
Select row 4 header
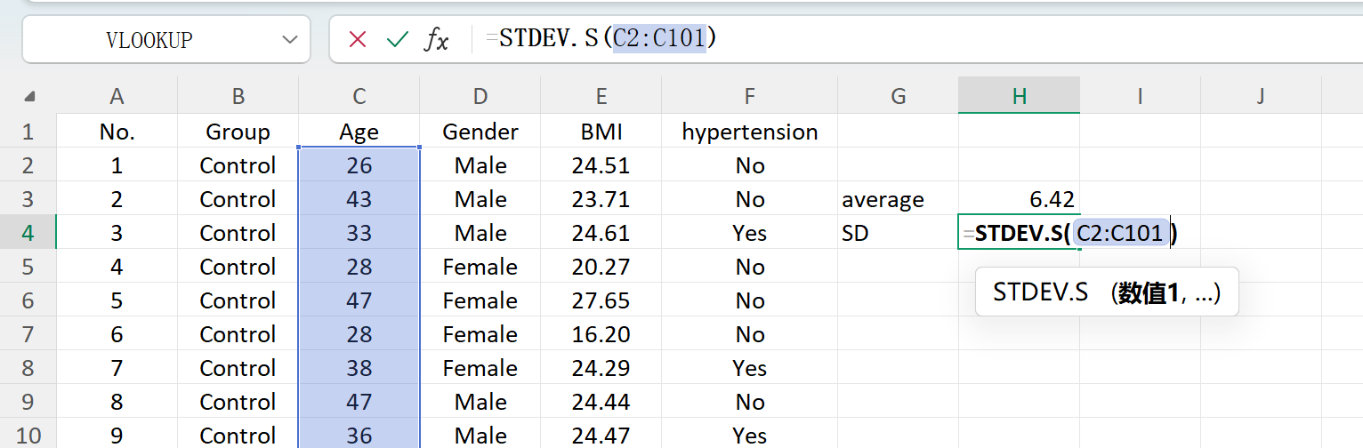tap(28, 233)
